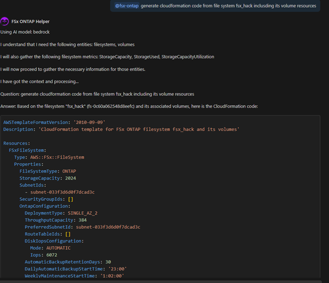This screenshot has width=329, height=283.
Task: Click the AWSTemplateFormatVersion key in code
Action: (x=36, y=122)
